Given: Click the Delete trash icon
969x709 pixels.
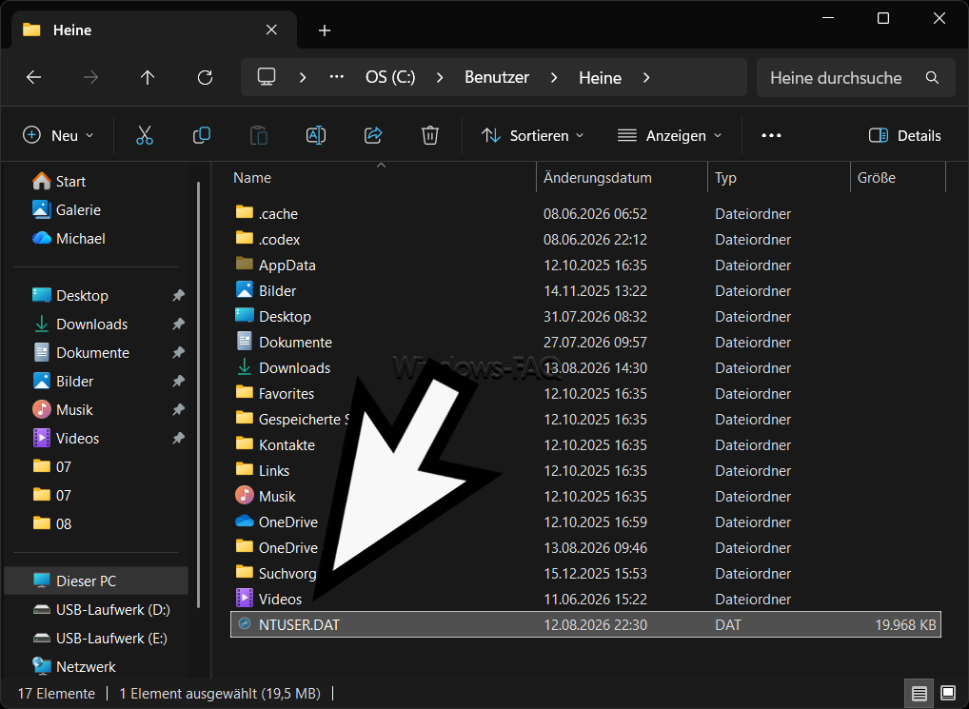Looking at the screenshot, I should 430,135.
